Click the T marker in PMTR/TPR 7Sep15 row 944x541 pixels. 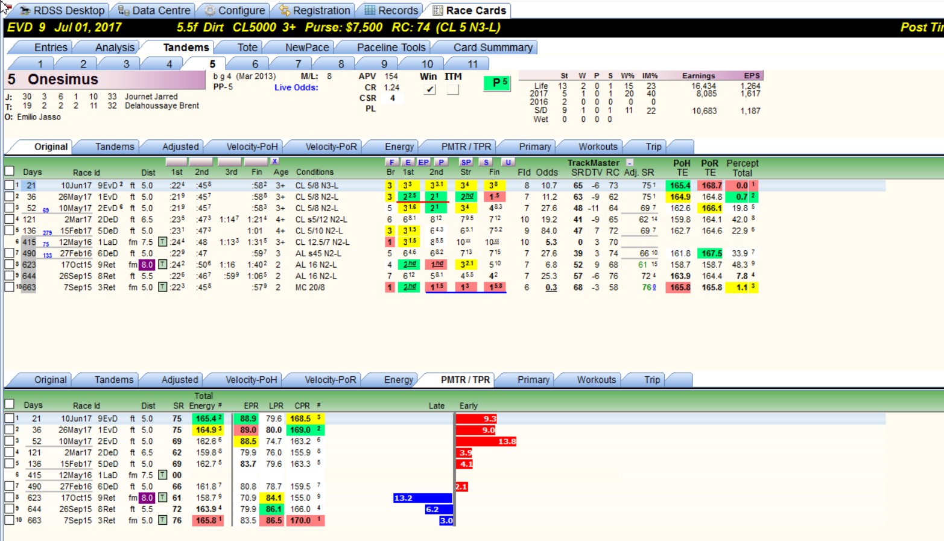162,520
